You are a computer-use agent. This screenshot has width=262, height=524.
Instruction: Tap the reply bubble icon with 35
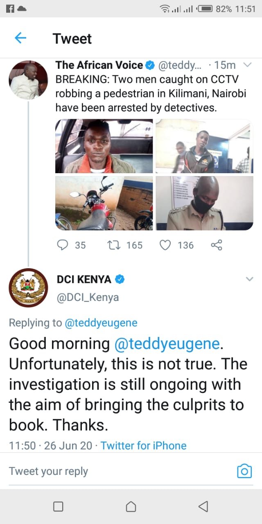[62, 245]
